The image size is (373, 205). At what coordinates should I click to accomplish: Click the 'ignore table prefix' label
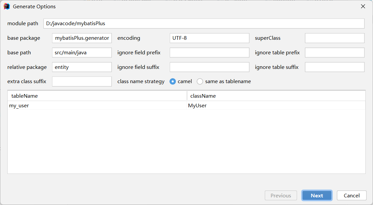point(277,53)
